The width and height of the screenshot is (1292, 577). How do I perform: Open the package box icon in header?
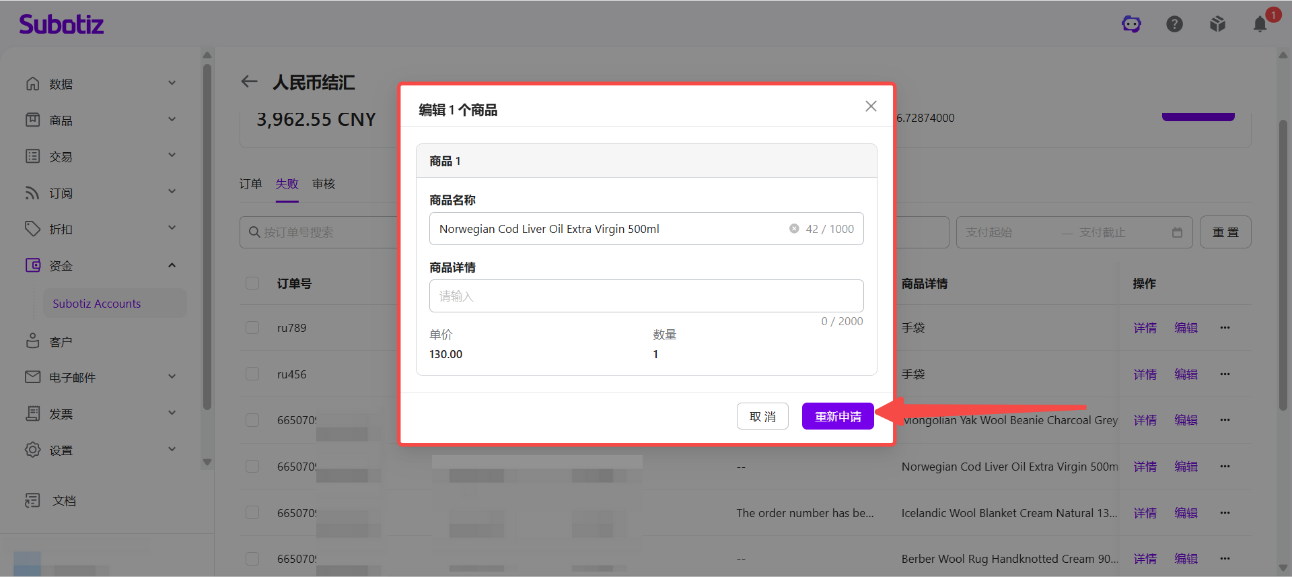(1217, 24)
